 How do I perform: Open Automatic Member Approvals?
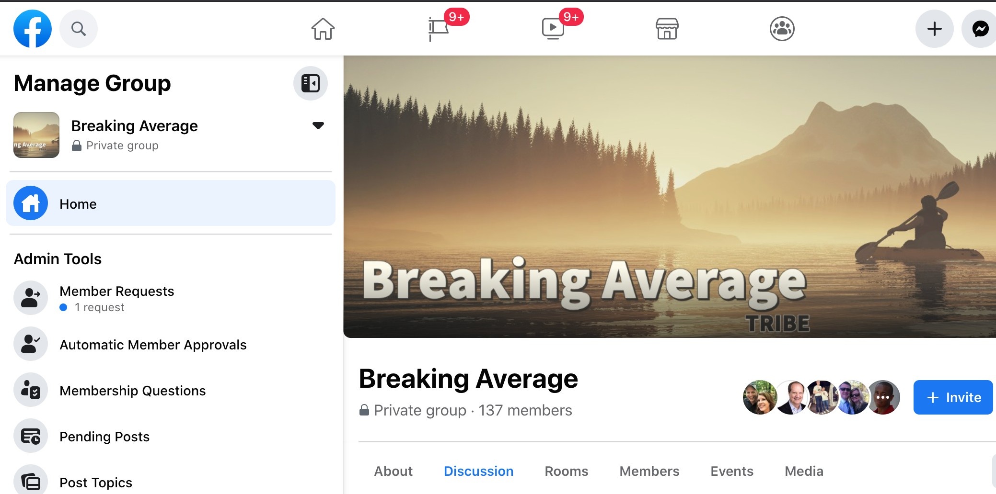(x=171, y=344)
